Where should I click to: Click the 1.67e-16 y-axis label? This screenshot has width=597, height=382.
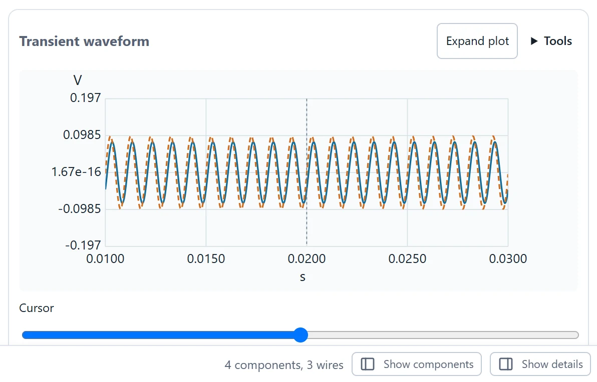tap(76, 172)
